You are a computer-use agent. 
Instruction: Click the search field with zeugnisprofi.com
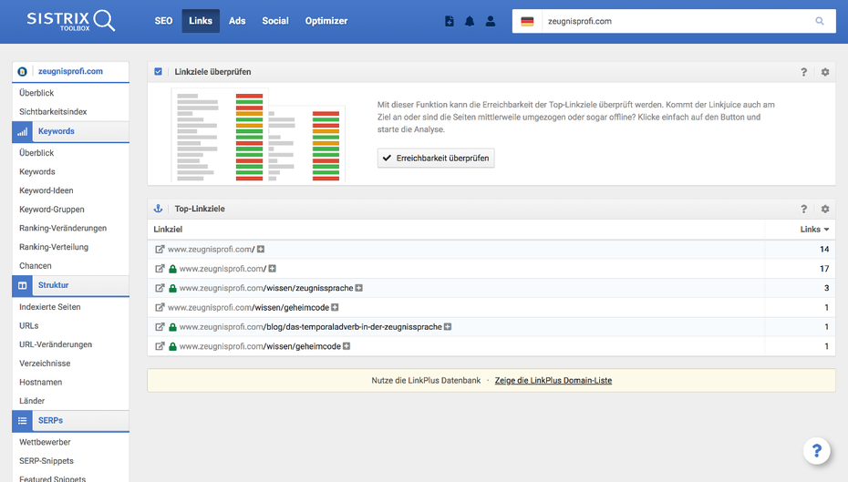(x=676, y=21)
